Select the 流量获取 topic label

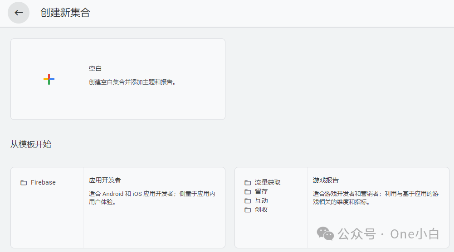[x=268, y=182]
